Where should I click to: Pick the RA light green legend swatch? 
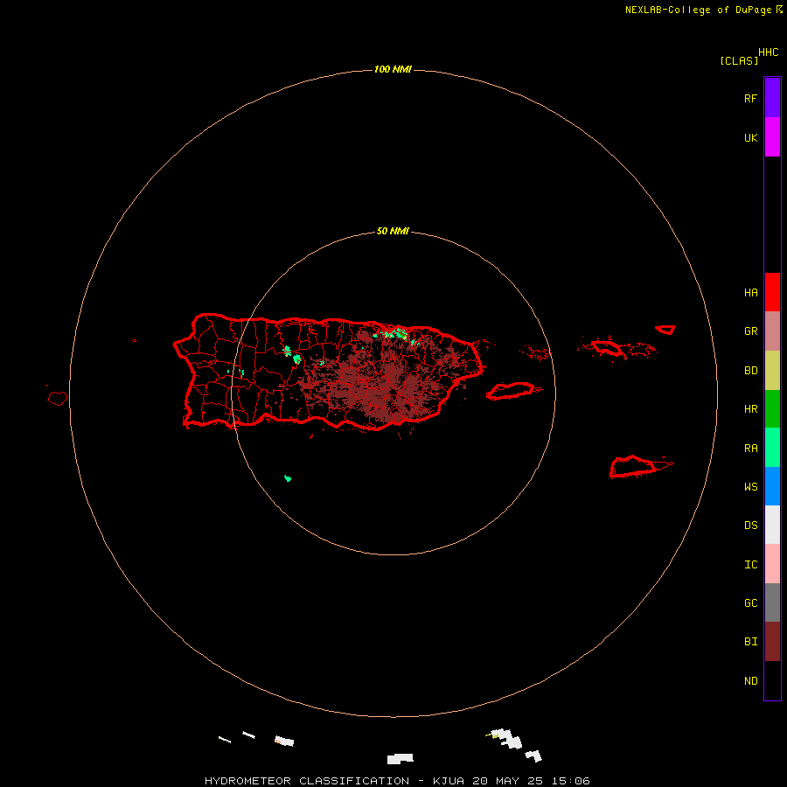tap(772, 448)
